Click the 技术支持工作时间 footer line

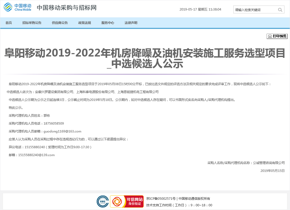[x=179, y=205]
